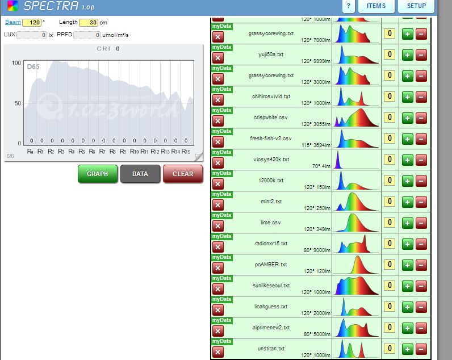Image resolution: width=452 pixels, height=360 pixels.
Task: Click the PPFD value field
Action: 87,35
